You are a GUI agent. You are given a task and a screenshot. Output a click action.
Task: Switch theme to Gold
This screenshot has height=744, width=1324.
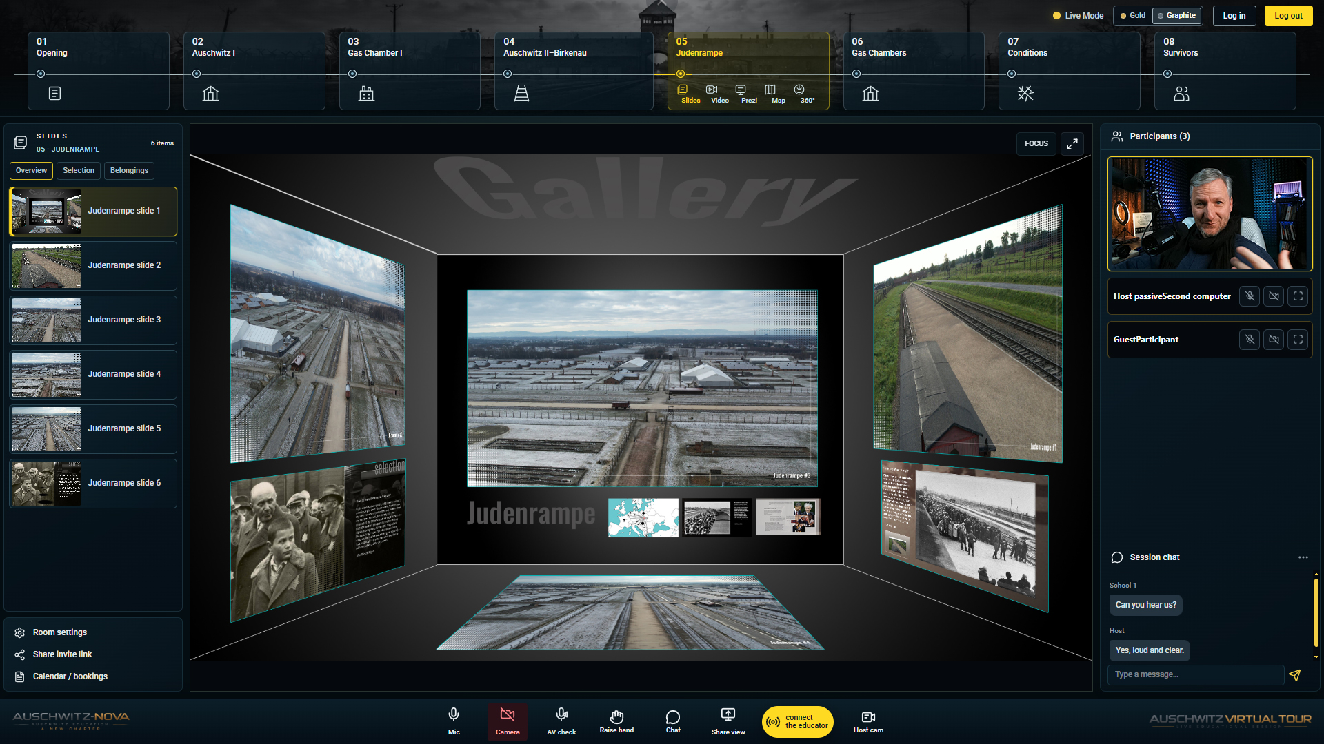click(x=1133, y=15)
